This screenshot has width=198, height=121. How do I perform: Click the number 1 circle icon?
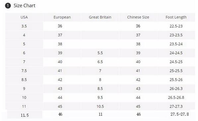coord(8,6)
